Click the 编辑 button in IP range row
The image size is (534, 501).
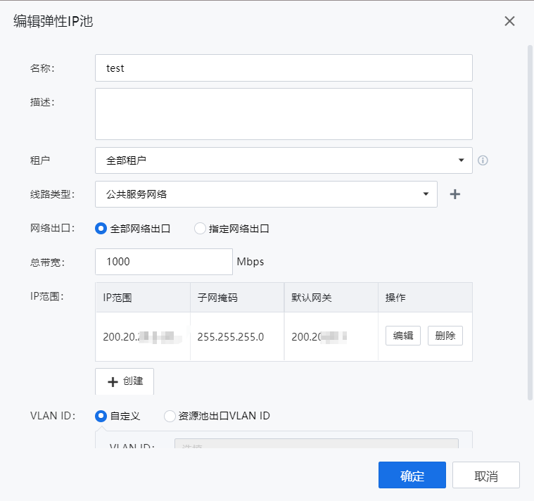(x=403, y=336)
